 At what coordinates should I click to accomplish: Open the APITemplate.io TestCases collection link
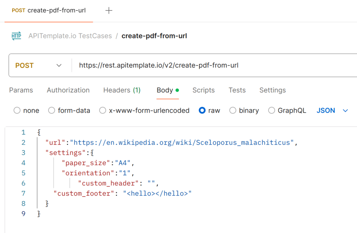point(70,36)
